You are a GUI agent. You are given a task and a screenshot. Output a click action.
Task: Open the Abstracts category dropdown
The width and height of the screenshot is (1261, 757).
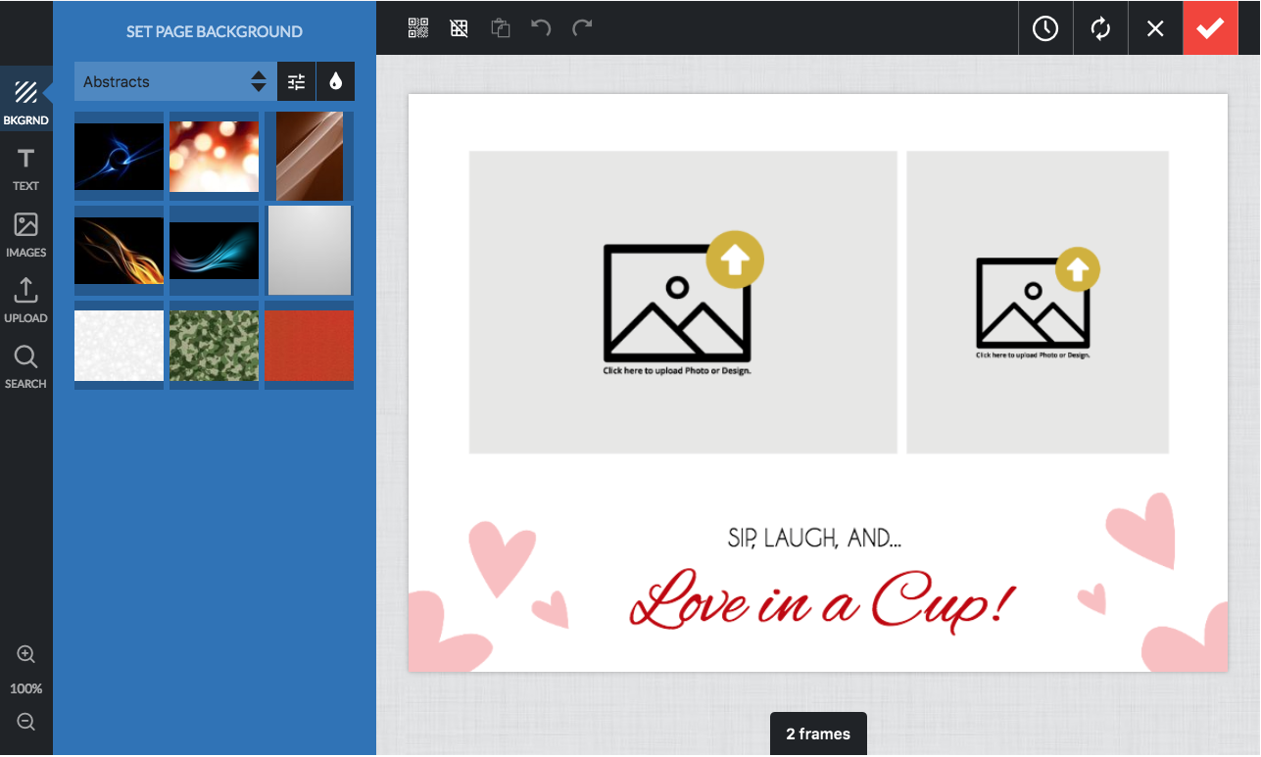(175, 82)
